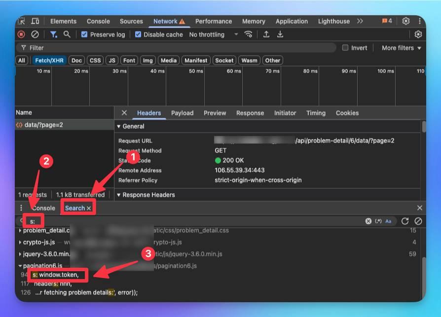The height and width of the screenshot is (317, 441).
Task: Select the JS filter
Action: tap(112, 61)
